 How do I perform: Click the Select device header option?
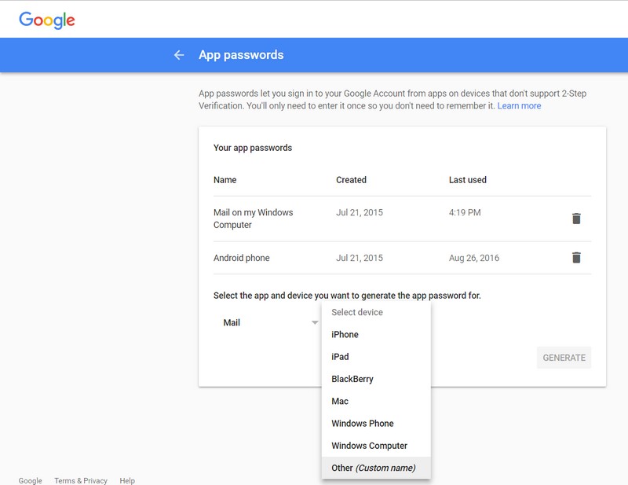pos(376,312)
